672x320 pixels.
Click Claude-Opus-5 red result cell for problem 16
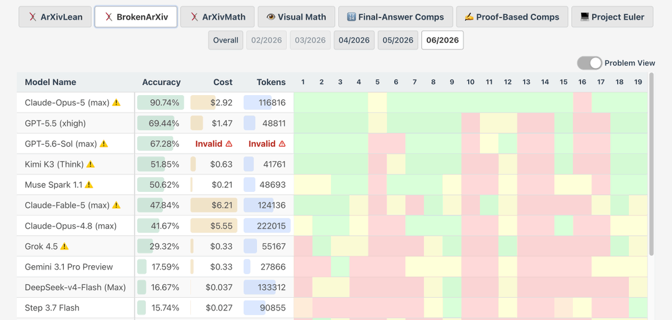point(582,103)
